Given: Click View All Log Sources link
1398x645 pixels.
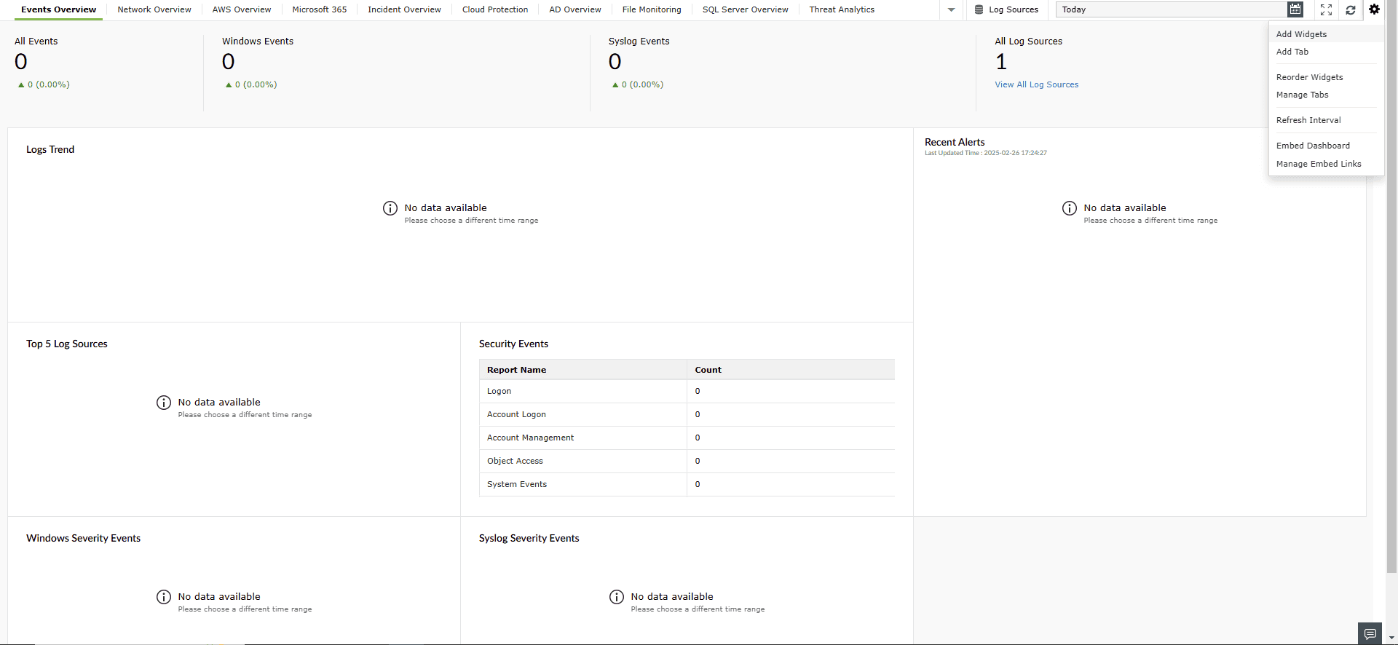Looking at the screenshot, I should point(1036,84).
